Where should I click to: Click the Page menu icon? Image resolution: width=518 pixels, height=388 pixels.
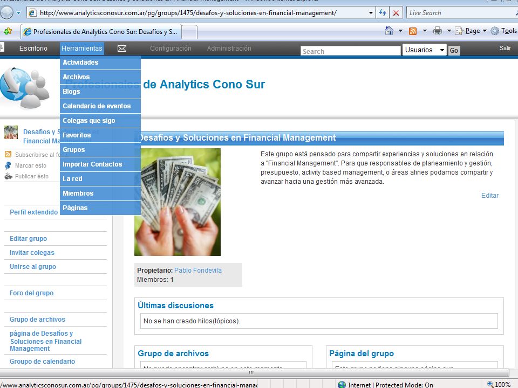[459, 31]
